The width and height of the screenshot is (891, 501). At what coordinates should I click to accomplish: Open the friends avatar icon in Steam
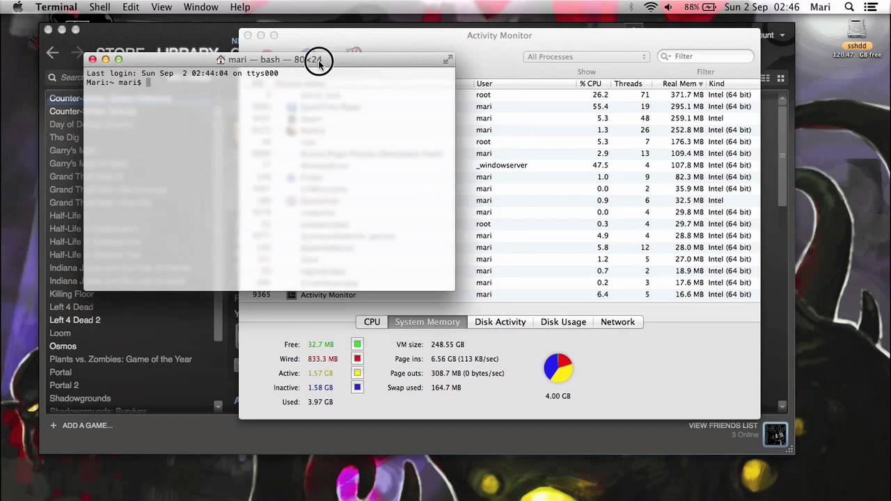point(775,434)
